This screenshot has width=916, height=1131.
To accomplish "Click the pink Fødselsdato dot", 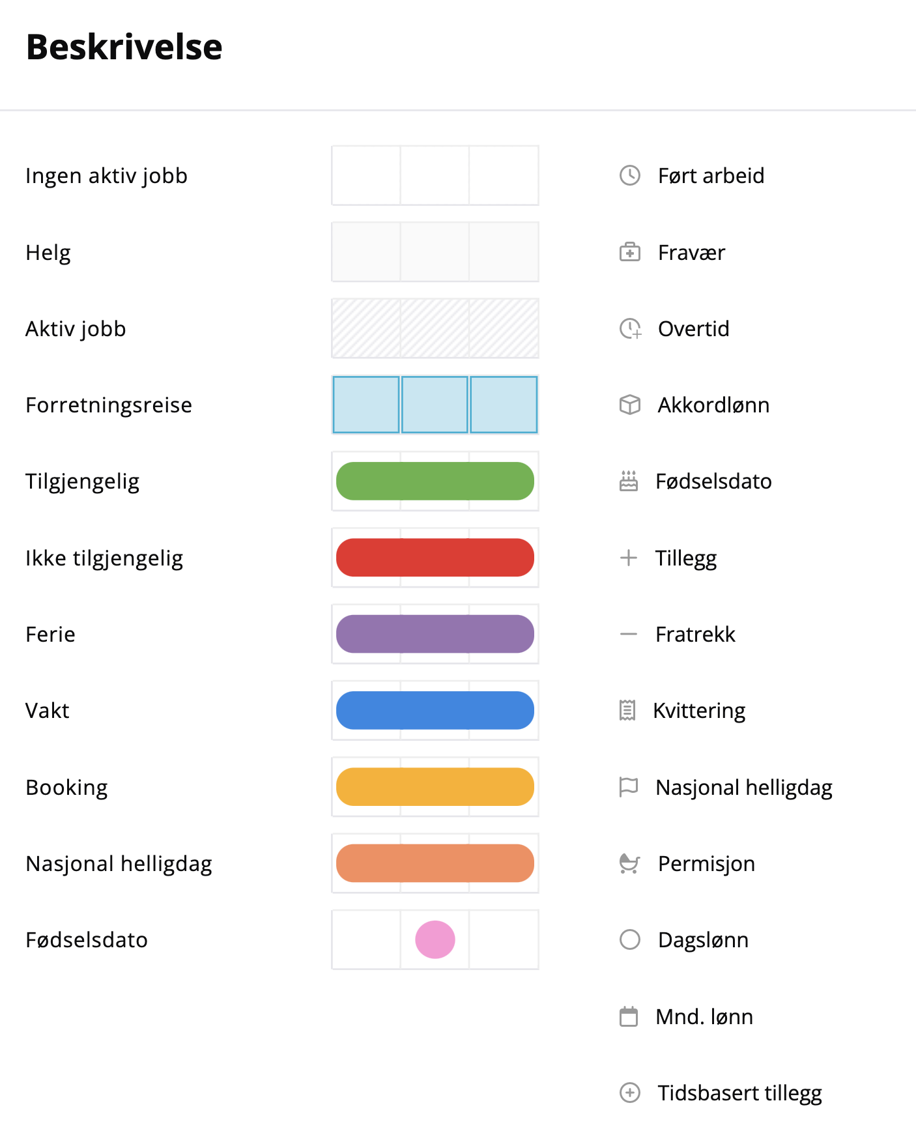I will coord(435,939).
